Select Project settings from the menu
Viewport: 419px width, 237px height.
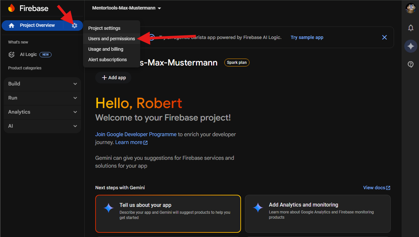pos(112,28)
